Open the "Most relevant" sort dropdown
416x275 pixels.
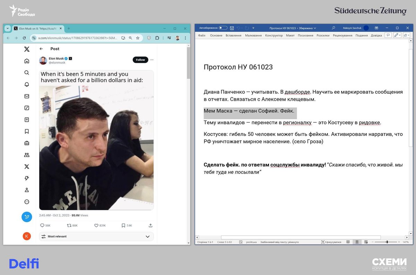[x=96, y=236]
